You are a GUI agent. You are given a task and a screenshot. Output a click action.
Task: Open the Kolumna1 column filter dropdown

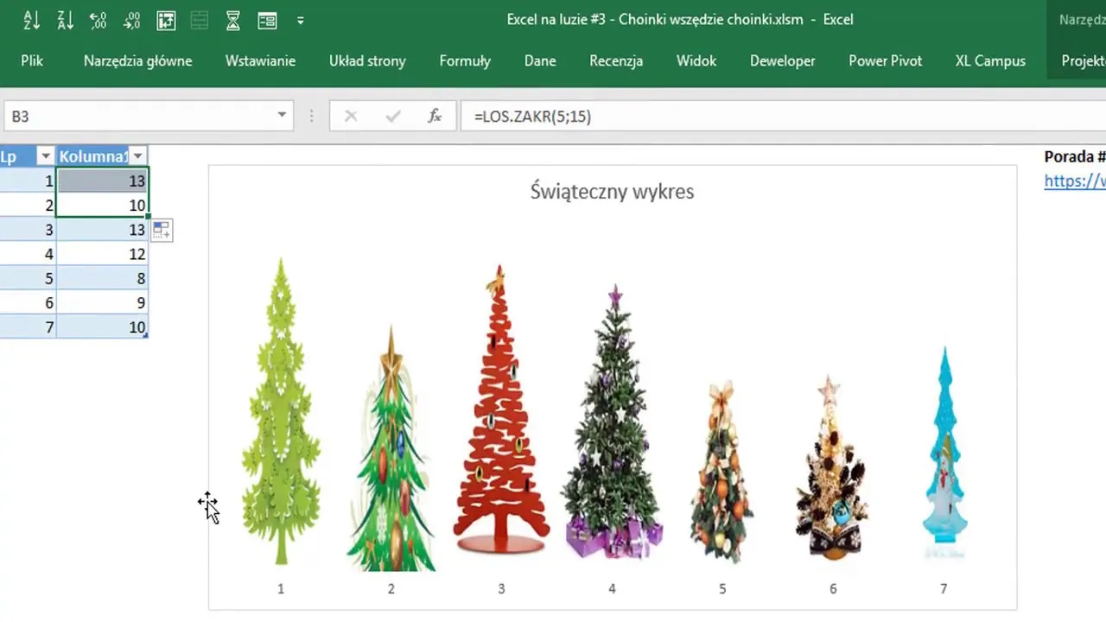[x=137, y=156]
